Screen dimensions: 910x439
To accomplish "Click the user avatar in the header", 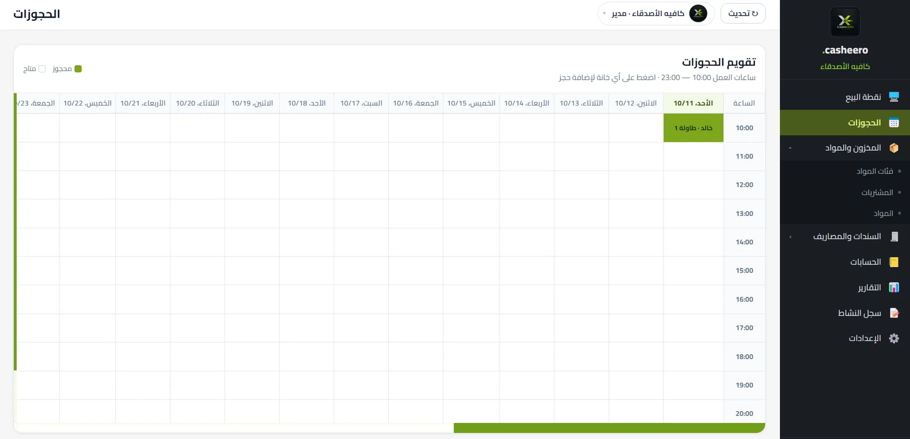I will tap(698, 14).
